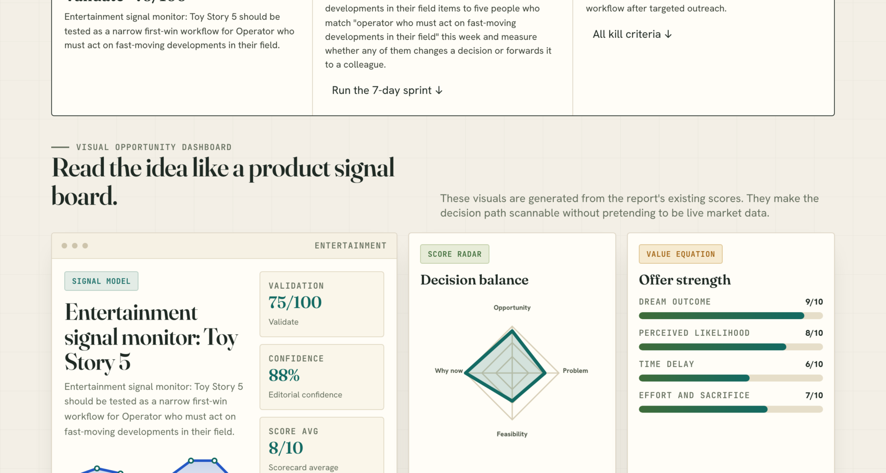
Task: Click the blue chart point near Score Avg card
Action: 214,461
